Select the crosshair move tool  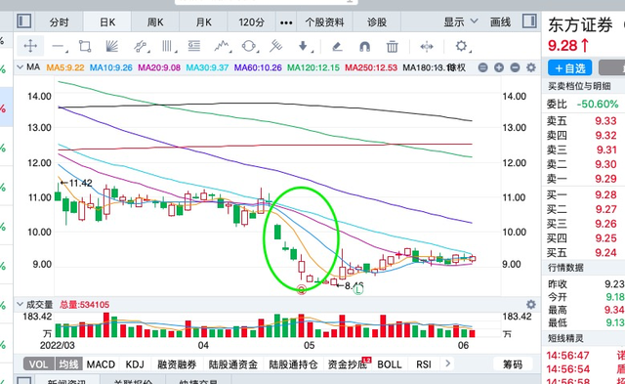(x=30, y=46)
